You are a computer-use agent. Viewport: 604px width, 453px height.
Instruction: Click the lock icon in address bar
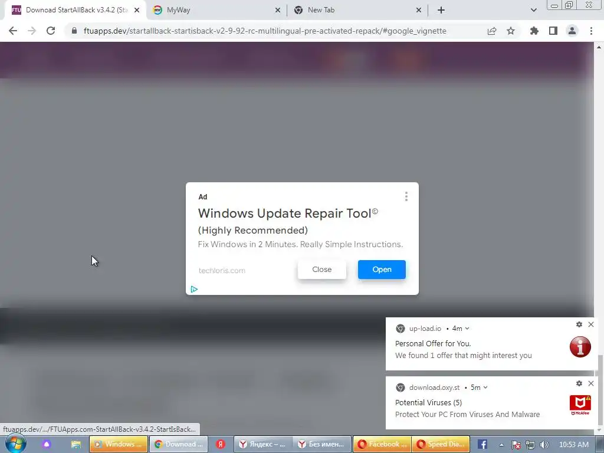74,31
